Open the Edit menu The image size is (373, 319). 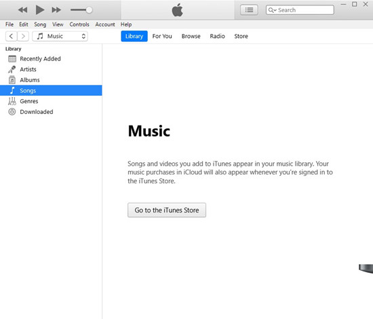click(24, 24)
